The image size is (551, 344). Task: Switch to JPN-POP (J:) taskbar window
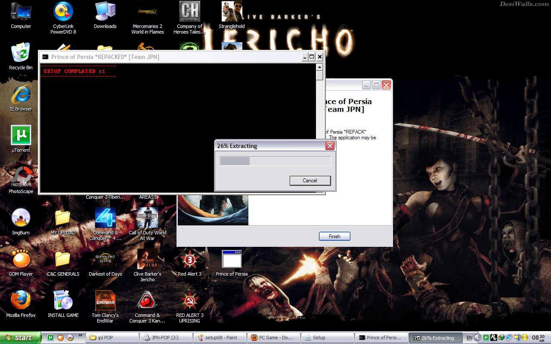click(166, 338)
